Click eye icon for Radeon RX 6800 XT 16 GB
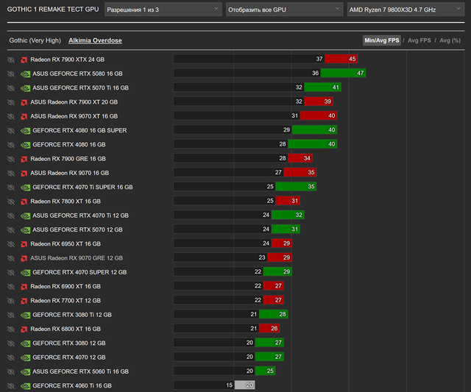The image size is (471, 392). [x=11, y=329]
